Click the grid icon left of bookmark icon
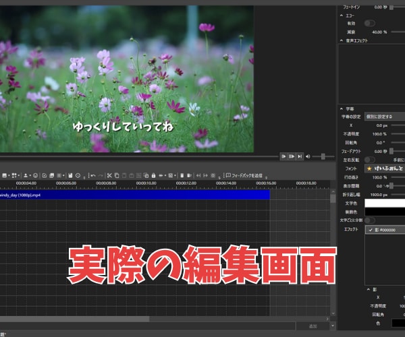This screenshot has width=405, height=337. pyautogui.click(x=59, y=176)
